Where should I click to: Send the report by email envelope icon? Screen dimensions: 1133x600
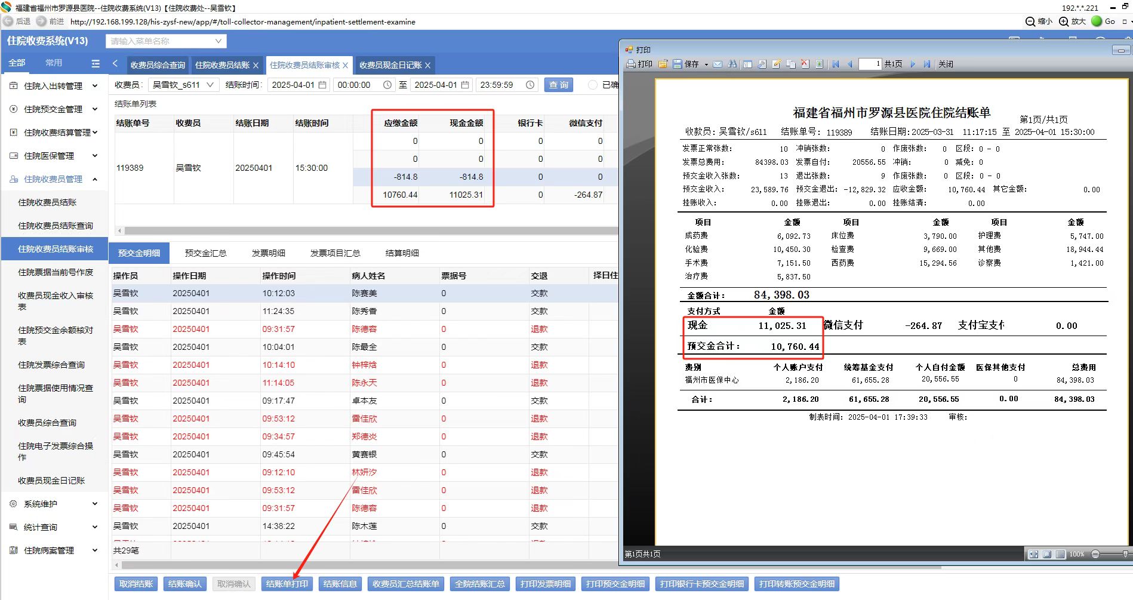(x=717, y=64)
